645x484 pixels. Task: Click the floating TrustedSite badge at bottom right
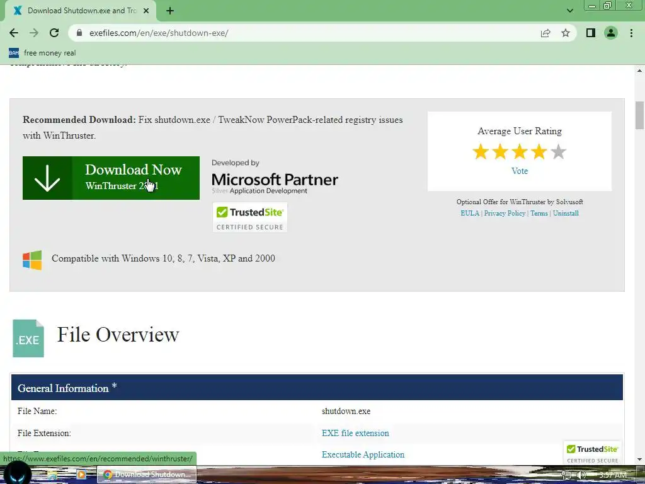point(592,454)
